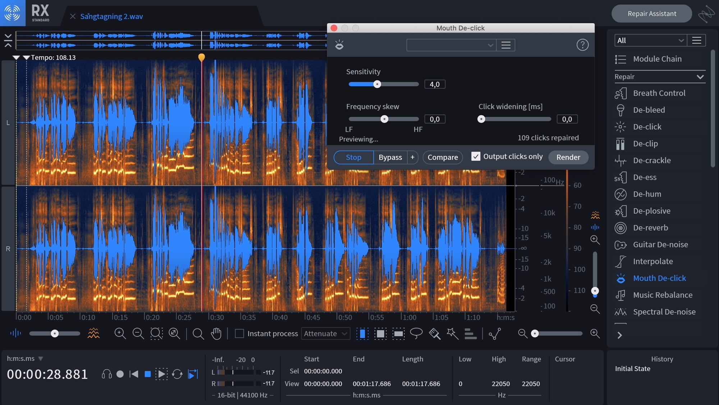
Task: Toggle input monitoring headphones
Action: click(106, 374)
